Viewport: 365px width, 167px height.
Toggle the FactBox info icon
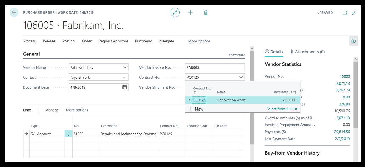click(353, 41)
